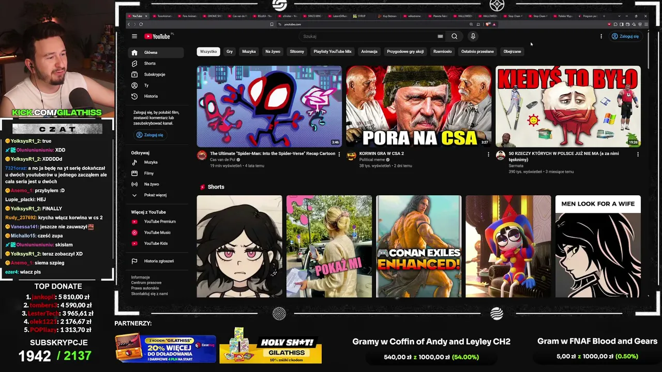Switch to the GNOME SH browser tab
662x372 pixels.
[214, 16]
